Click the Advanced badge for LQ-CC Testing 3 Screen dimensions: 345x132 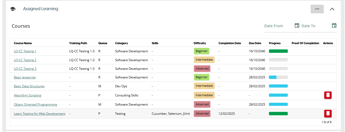pos(202,68)
